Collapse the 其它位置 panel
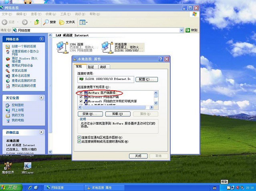This screenshot has width=256, height=191. [42, 98]
